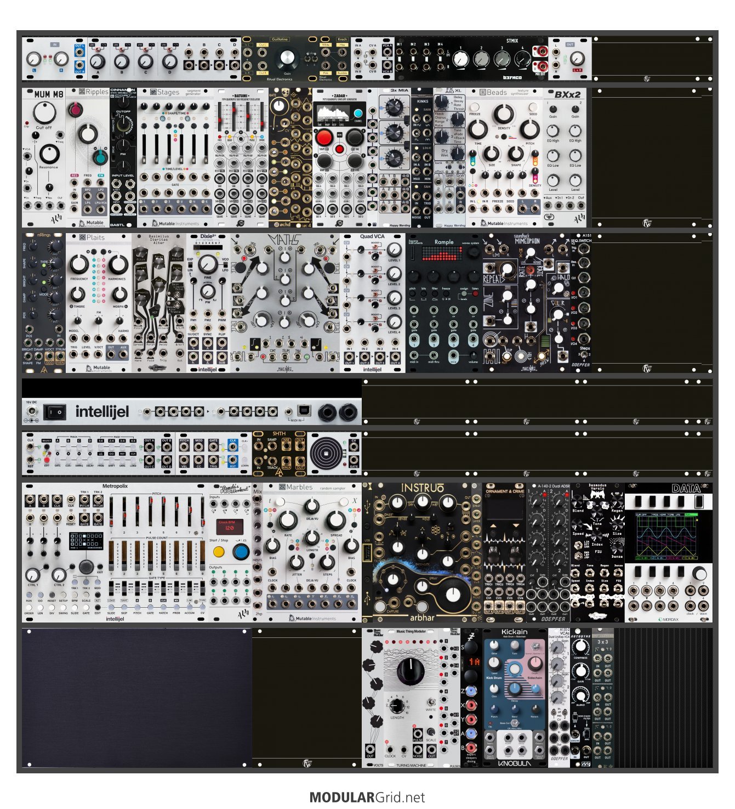Click the MUM M8 Cut off knob
The width and height of the screenshot is (735, 809).
[44, 112]
